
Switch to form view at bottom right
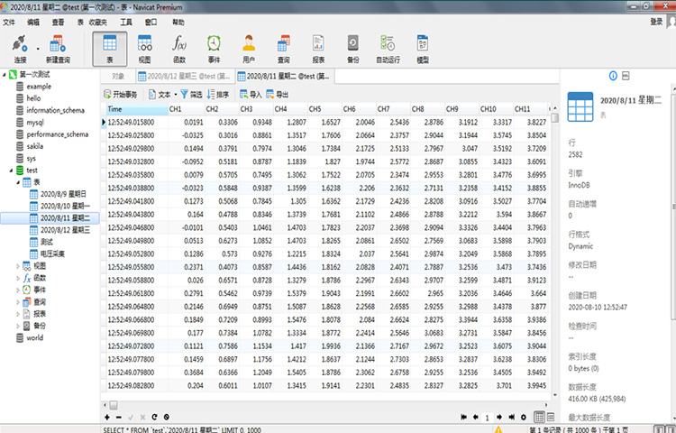click(552, 418)
